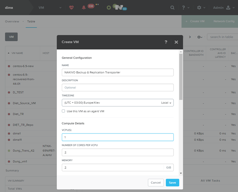Viewport: 238px width, 192px height.
Task: Expand the settings gear menu in header
Action: tap(201, 8)
